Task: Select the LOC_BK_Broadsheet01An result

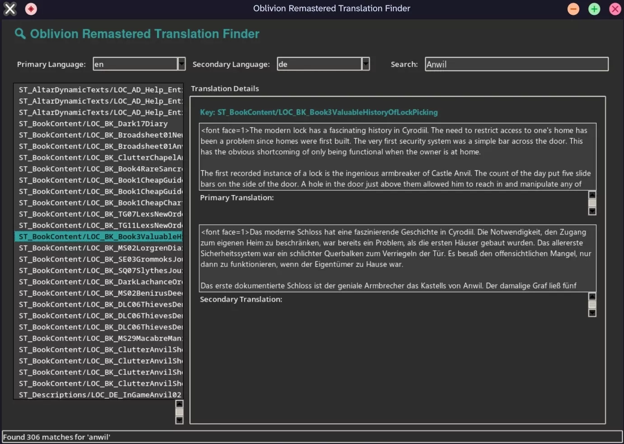Action: [x=99, y=146]
